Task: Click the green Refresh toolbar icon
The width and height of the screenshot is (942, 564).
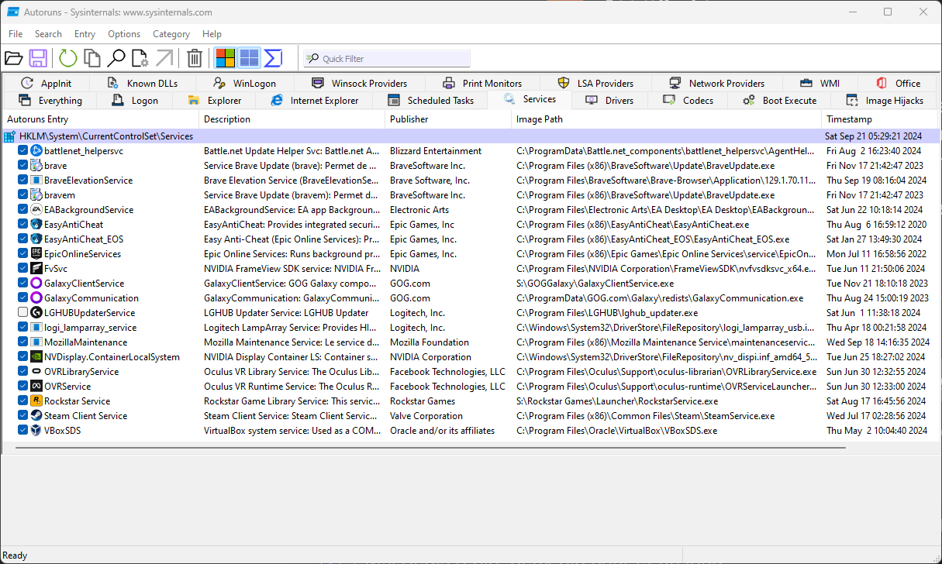Action: 68,58
